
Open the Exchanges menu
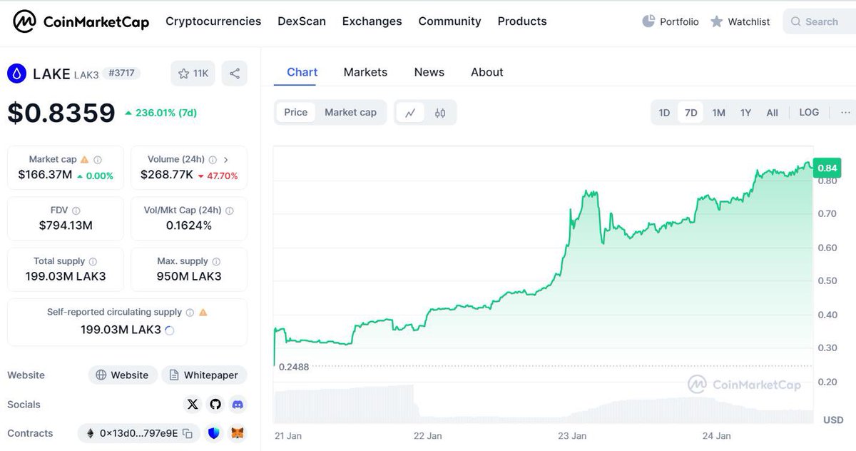coord(372,21)
